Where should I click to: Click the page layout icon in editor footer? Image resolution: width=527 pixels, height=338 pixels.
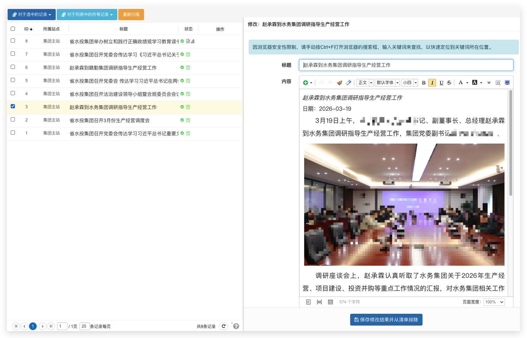pyautogui.click(x=308, y=302)
